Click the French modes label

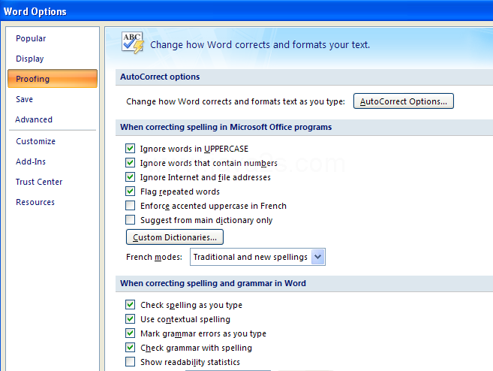pos(154,257)
